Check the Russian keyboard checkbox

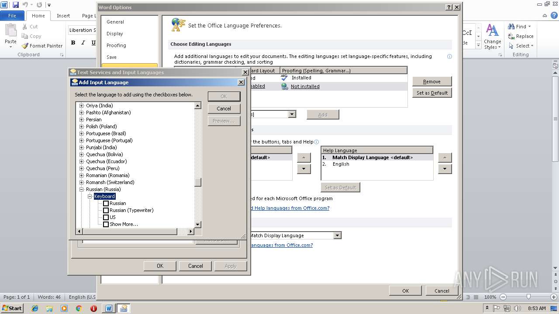tap(106, 203)
